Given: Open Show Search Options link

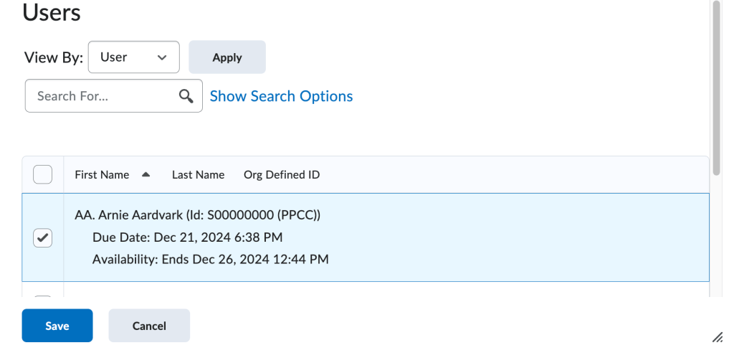Looking at the screenshot, I should point(281,96).
